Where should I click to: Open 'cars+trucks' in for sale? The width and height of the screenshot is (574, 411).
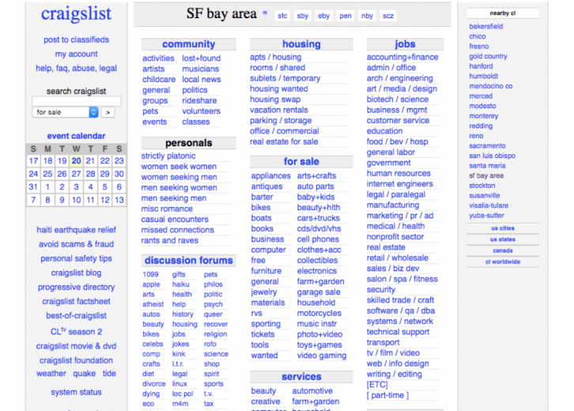coord(319,218)
